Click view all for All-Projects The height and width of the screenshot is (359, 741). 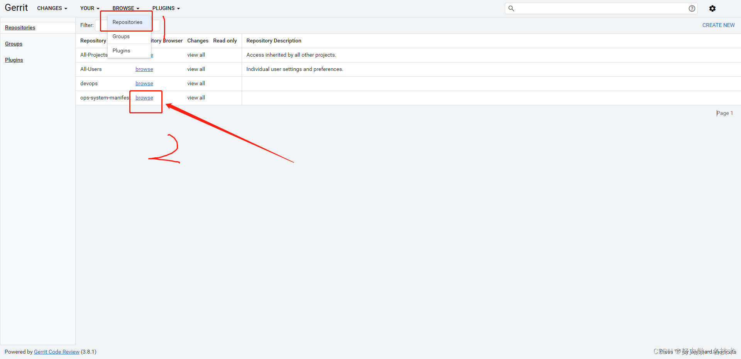coord(196,55)
